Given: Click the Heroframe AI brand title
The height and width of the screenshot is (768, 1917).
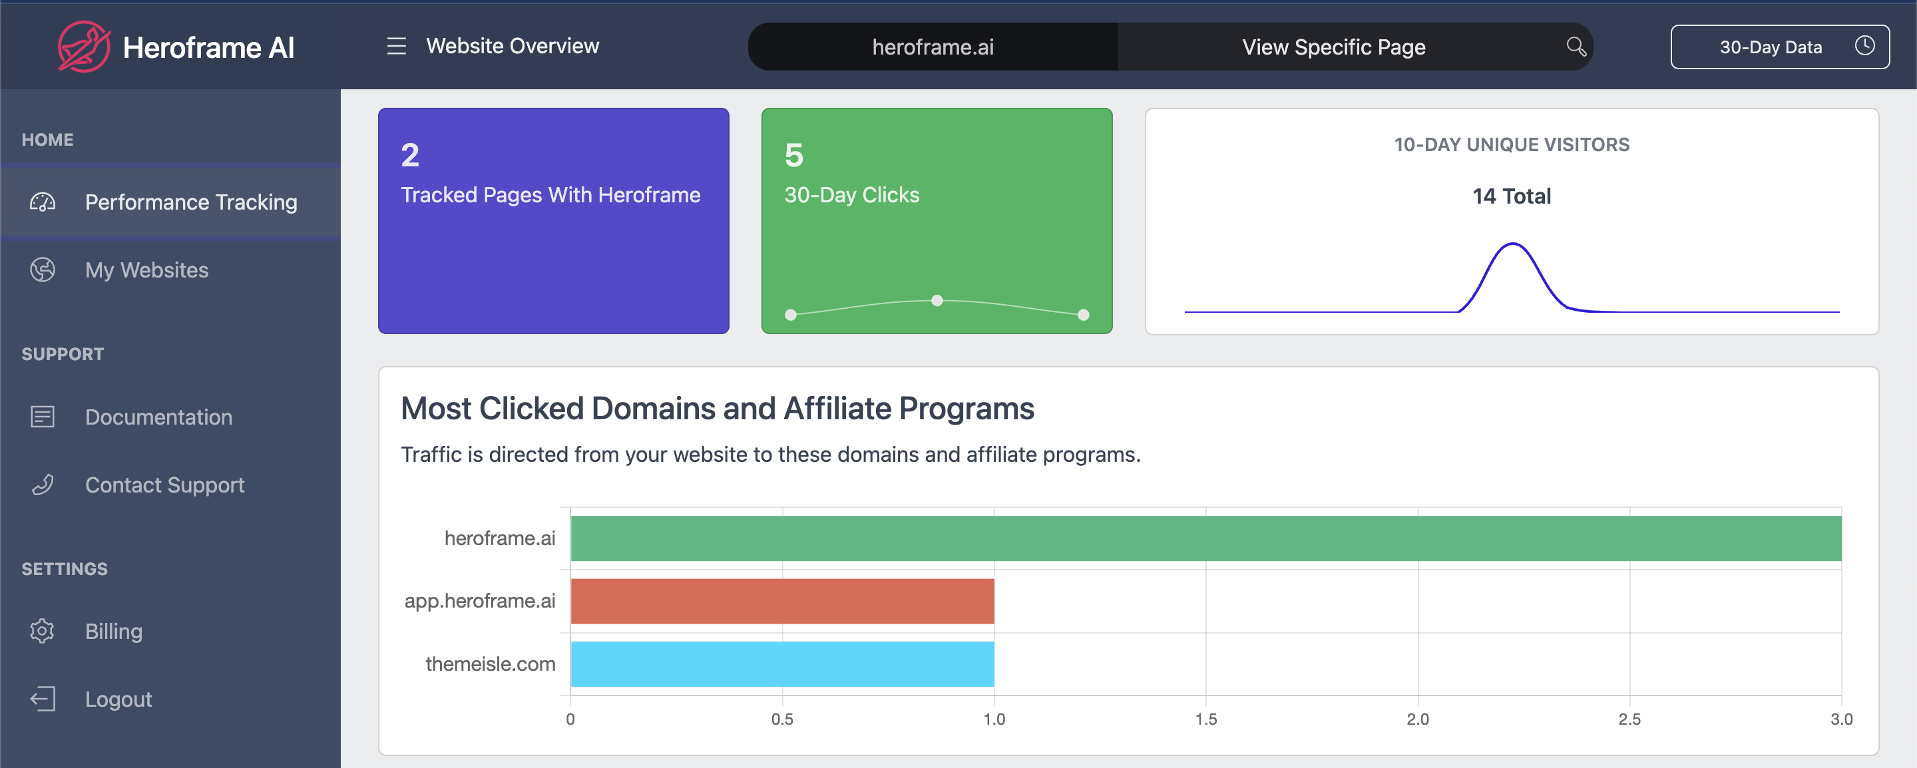Looking at the screenshot, I should click(x=208, y=48).
